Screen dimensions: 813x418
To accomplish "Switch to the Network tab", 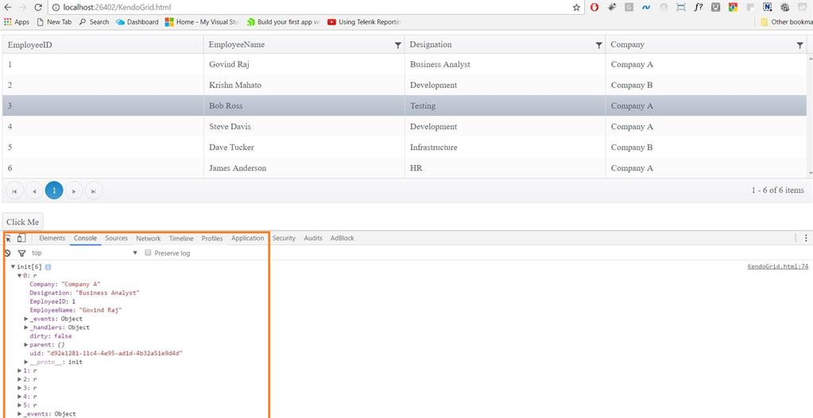I will [x=149, y=238].
